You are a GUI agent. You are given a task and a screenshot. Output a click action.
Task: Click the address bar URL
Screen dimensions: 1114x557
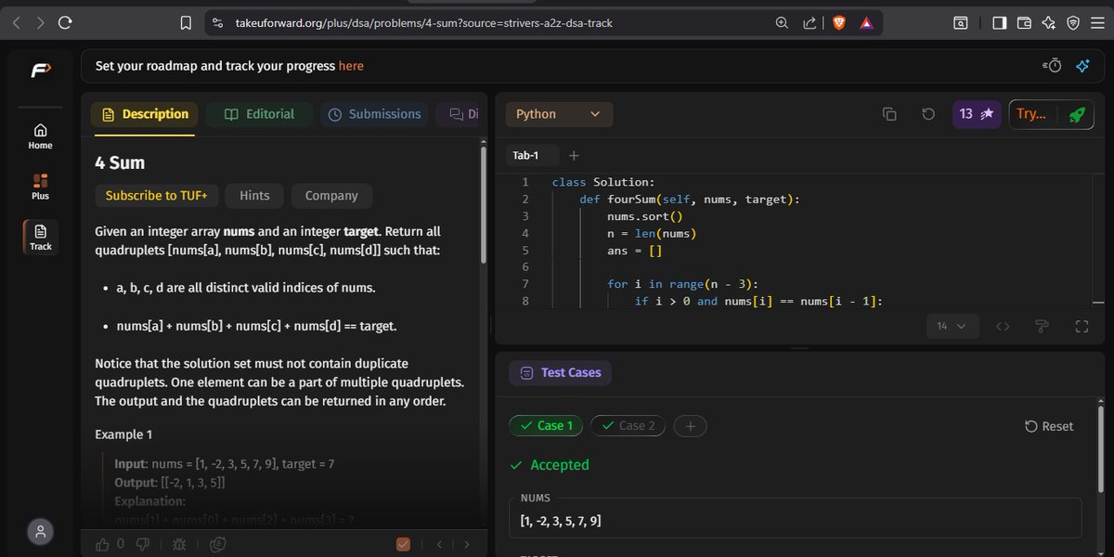click(x=424, y=23)
